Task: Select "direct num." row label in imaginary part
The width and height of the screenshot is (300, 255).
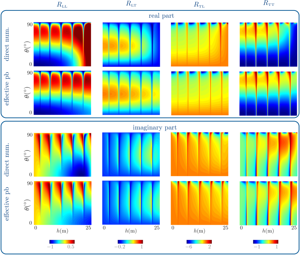Action: click(7, 159)
